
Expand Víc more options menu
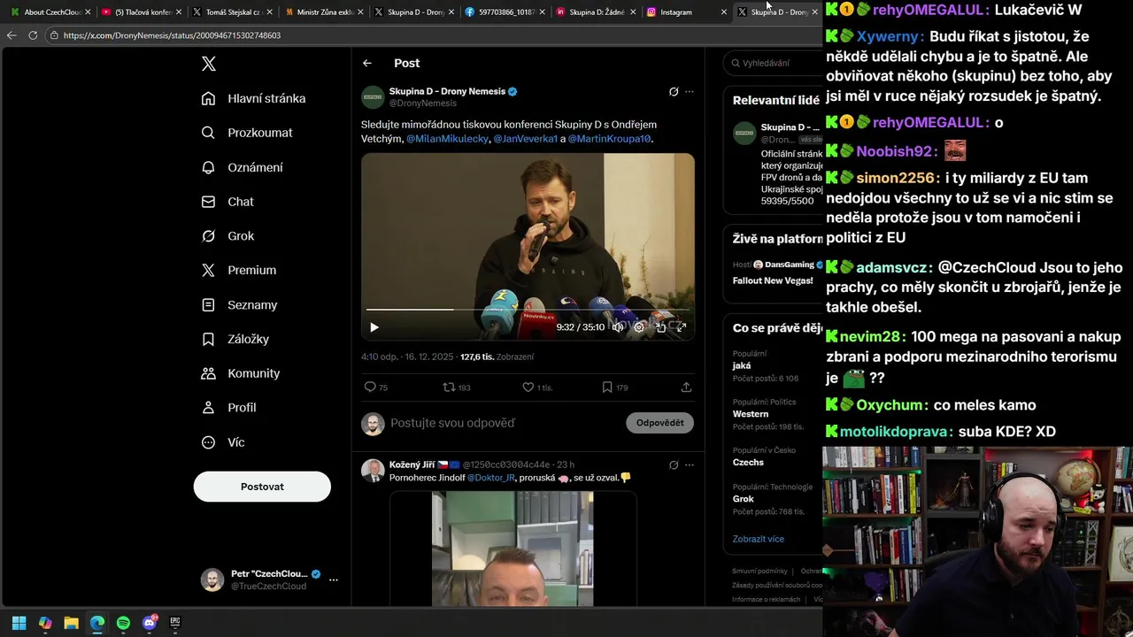tap(223, 442)
